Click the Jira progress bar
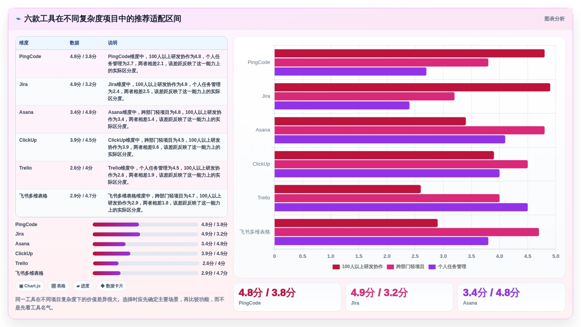Screen dimensions: 581x327 click(145, 234)
